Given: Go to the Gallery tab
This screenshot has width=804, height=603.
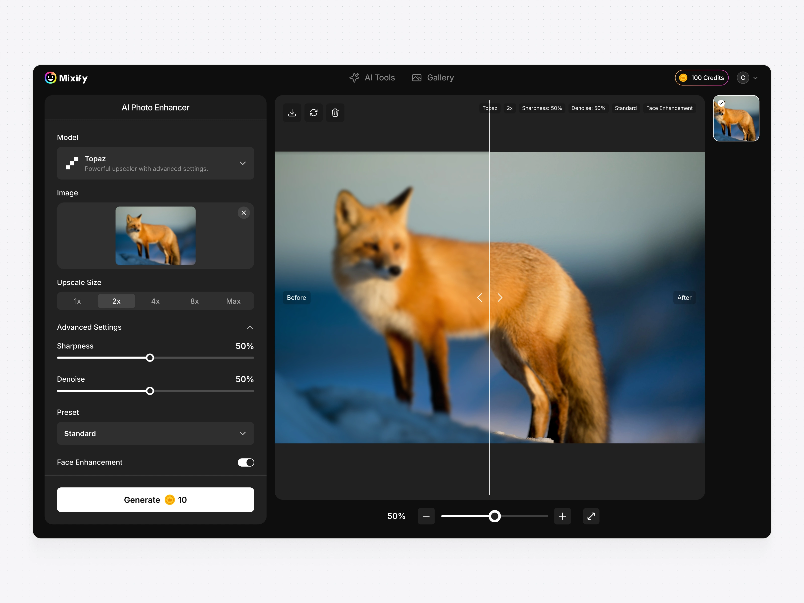Looking at the screenshot, I should coord(433,78).
